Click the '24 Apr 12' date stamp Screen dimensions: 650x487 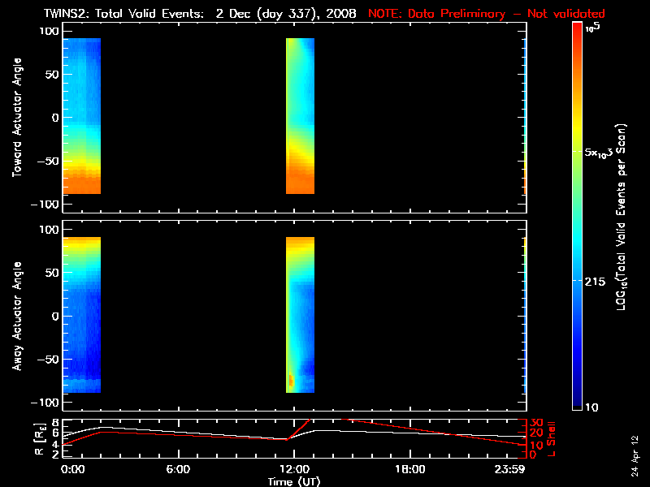[635, 455]
